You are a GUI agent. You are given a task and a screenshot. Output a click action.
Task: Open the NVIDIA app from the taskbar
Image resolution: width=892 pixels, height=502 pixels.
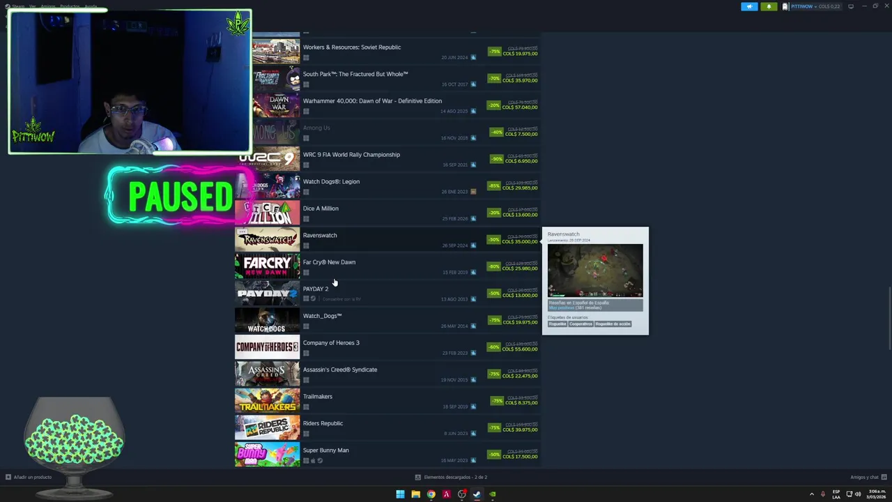pos(492,494)
